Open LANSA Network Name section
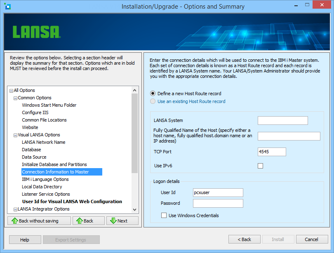The width and height of the screenshot is (334, 253). point(43,142)
